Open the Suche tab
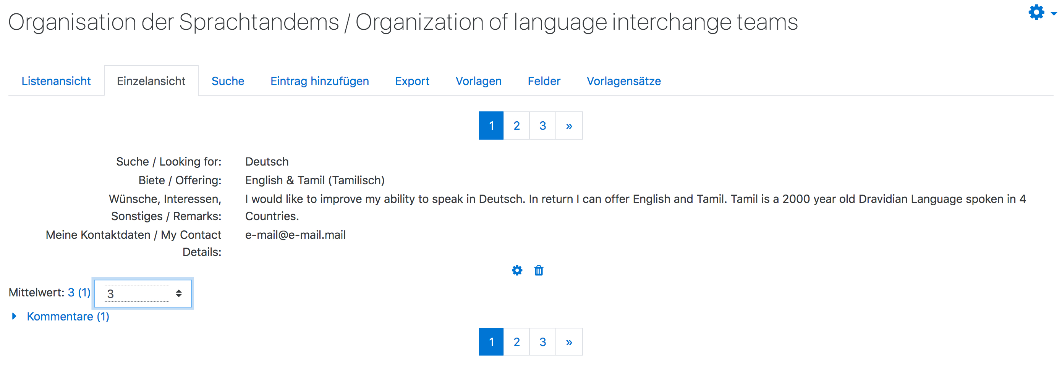Screen dimensions: 1062x367 pos(228,81)
